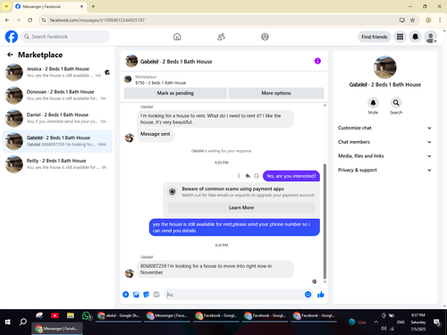Open WhatsApp from the taskbar
The height and width of the screenshot is (335, 447).
coord(86,315)
